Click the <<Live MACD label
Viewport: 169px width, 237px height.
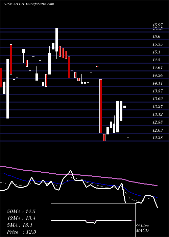[142, 228]
